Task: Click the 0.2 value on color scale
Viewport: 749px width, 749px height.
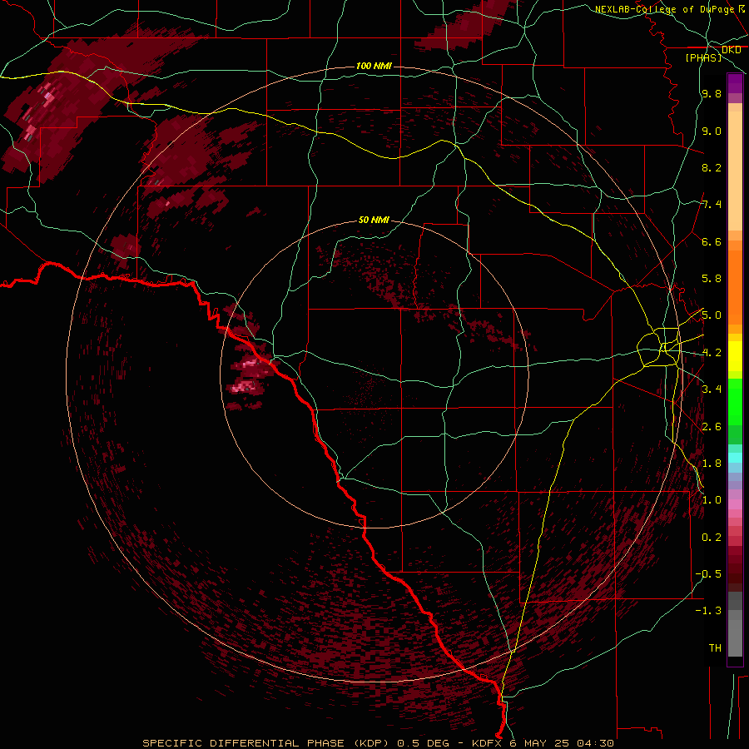Action: (x=712, y=538)
